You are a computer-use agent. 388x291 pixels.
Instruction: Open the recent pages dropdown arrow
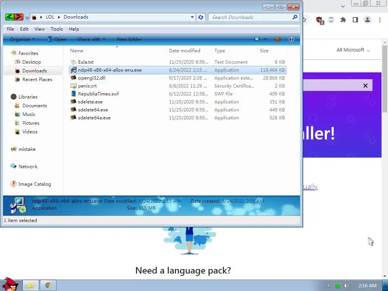click(x=27, y=17)
